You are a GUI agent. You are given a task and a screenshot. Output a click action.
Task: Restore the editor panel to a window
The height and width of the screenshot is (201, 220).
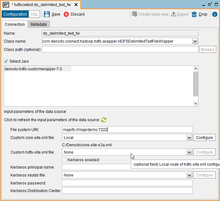[x=210, y=4]
